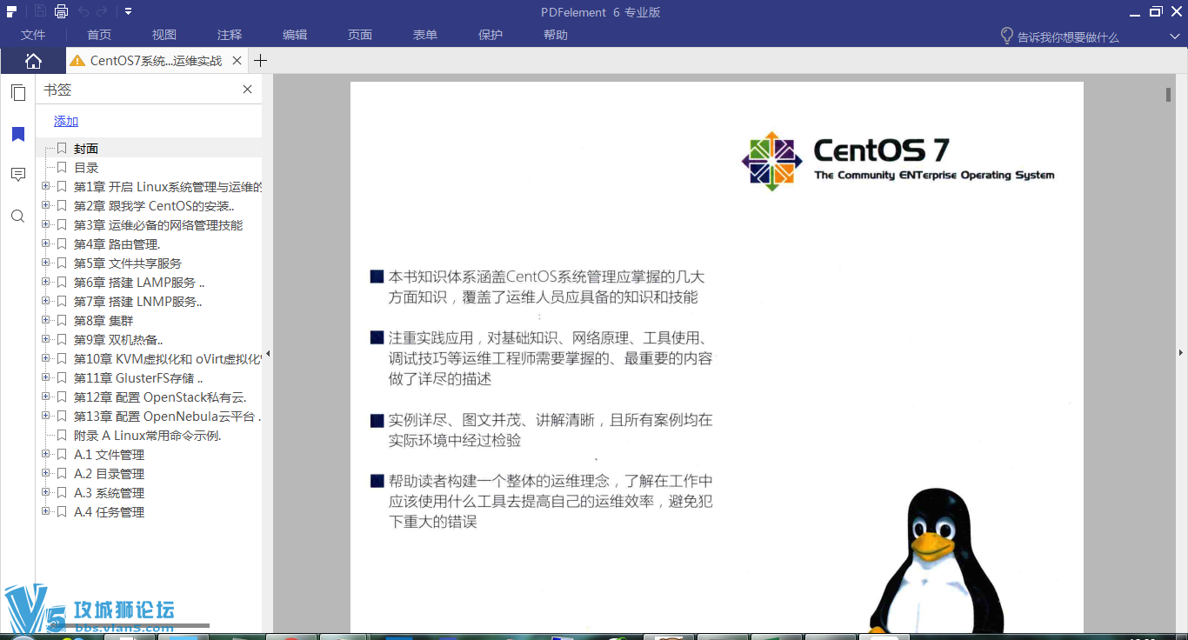Screen dimensions: 1188x640
Task: Open the 表单 ribbon tab
Action: [425, 35]
